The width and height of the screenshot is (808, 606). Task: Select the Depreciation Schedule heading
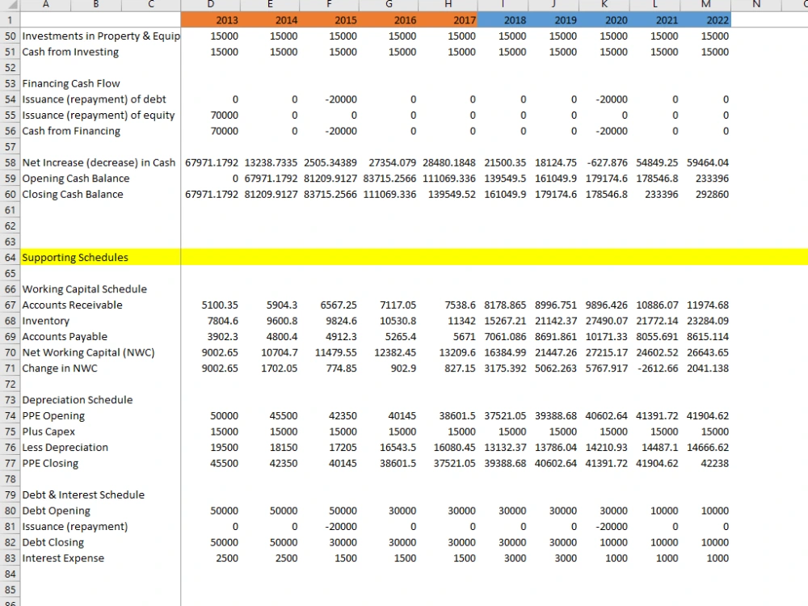tap(78, 400)
